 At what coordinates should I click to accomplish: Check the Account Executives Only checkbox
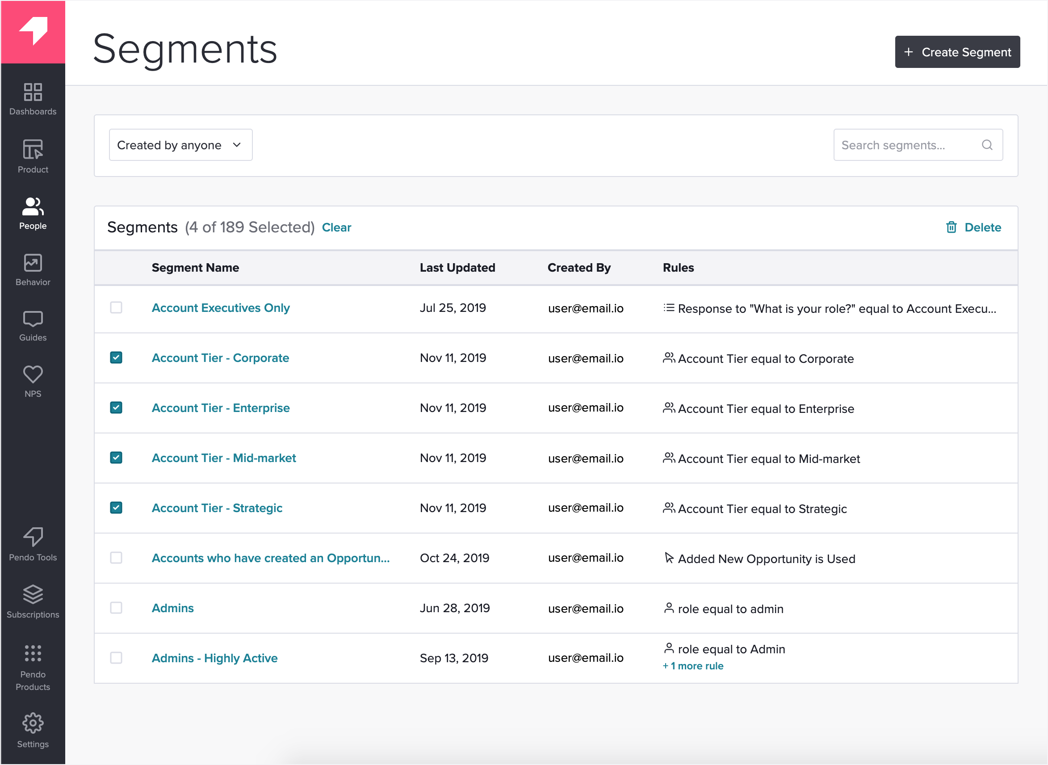click(x=116, y=308)
